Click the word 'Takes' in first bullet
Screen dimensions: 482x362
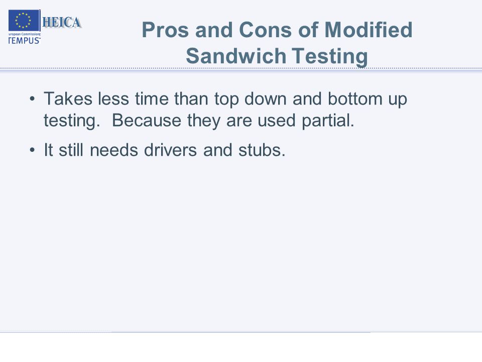(x=68, y=99)
